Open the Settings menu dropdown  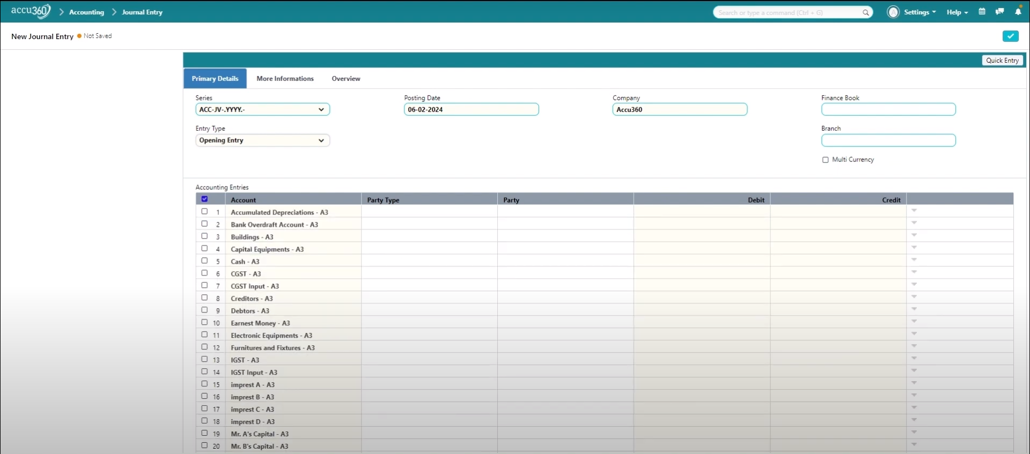(919, 12)
